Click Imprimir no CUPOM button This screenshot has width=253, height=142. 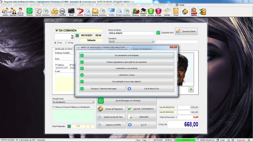pos(111,125)
